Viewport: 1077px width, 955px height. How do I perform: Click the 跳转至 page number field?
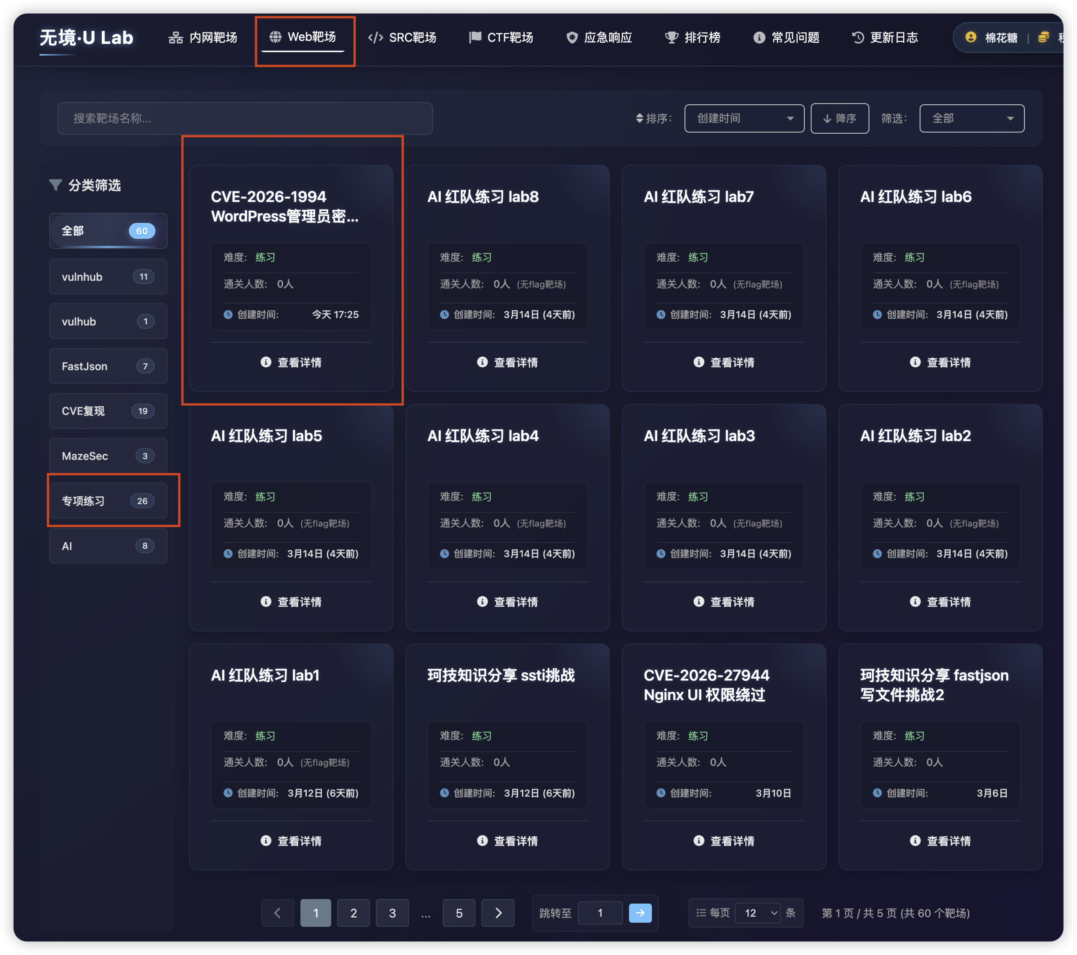(600, 913)
